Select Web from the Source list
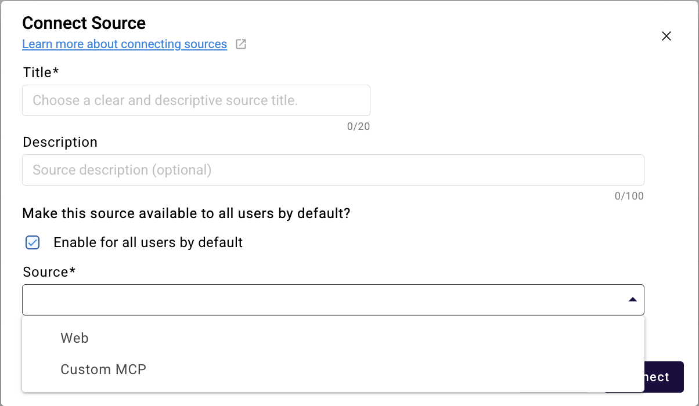 click(x=75, y=338)
